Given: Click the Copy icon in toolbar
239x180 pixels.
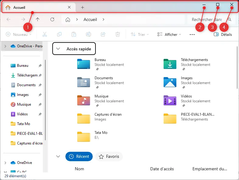Looking at the screenshot, I should (59, 34).
